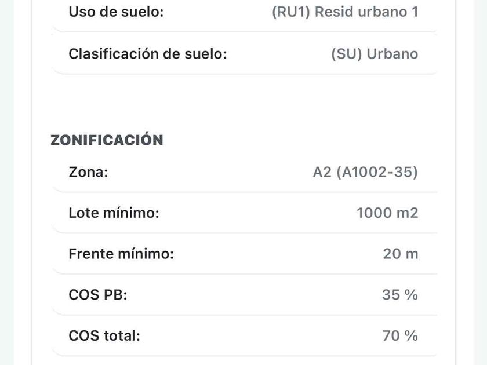
Task: Click the ZONIFICACIÓN section heading
Action: [x=107, y=140]
